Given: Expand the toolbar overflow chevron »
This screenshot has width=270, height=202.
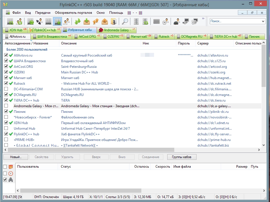Looking at the screenshot, I should tap(203, 18).
